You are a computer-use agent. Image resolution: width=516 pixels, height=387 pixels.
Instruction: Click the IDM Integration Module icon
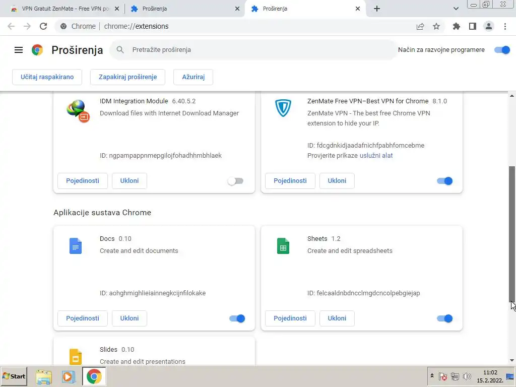tap(78, 111)
